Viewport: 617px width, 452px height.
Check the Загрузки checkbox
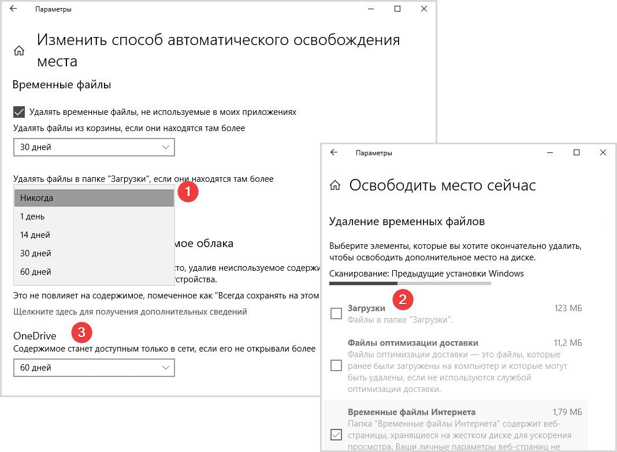coord(336,313)
